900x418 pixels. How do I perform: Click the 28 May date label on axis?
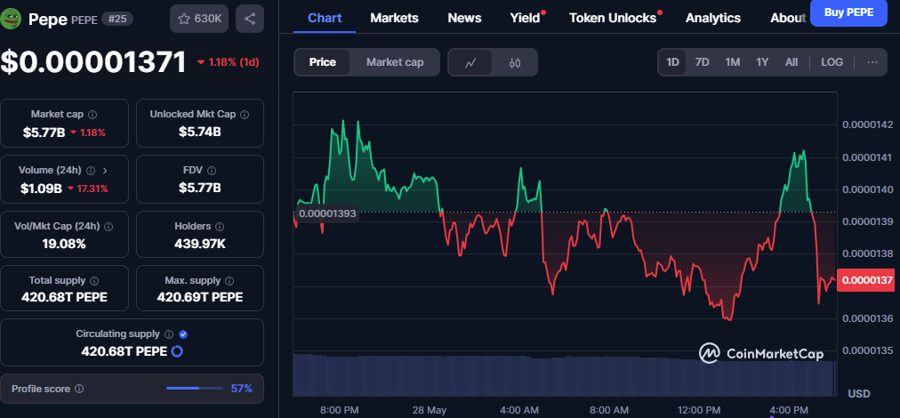pyautogui.click(x=430, y=410)
